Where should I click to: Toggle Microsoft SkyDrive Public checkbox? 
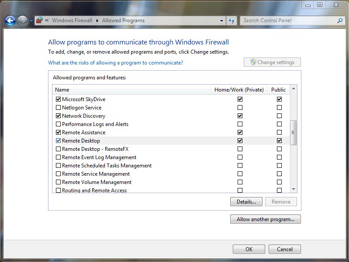click(280, 99)
